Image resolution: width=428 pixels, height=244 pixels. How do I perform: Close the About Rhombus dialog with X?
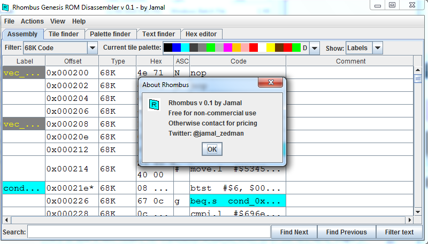click(270, 83)
